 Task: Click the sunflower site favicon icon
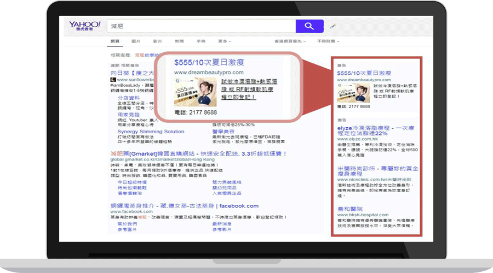click(113, 80)
